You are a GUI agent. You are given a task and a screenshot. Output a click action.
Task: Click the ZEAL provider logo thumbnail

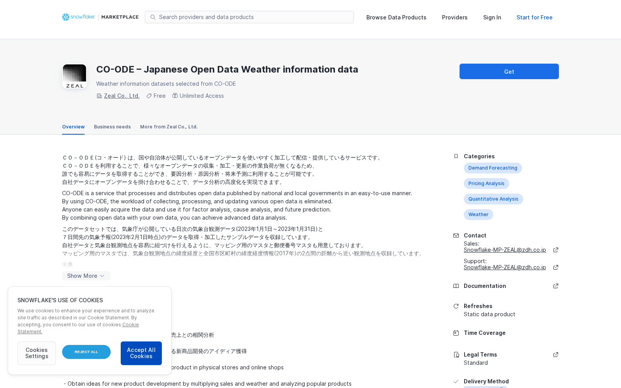click(x=75, y=76)
